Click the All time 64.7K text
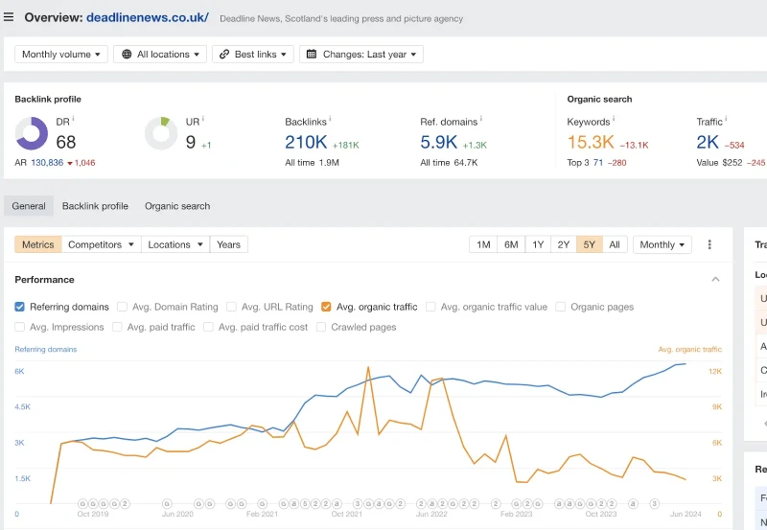767x530 pixels. click(x=449, y=163)
